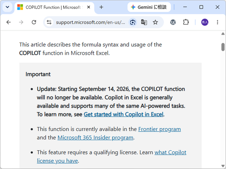The width and height of the screenshot is (226, 169).
Task: Open a new tab
Action: pyautogui.click(x=101, y=7)
